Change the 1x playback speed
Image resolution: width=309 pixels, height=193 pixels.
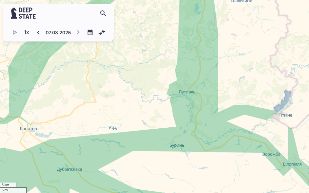pos(27,32)
